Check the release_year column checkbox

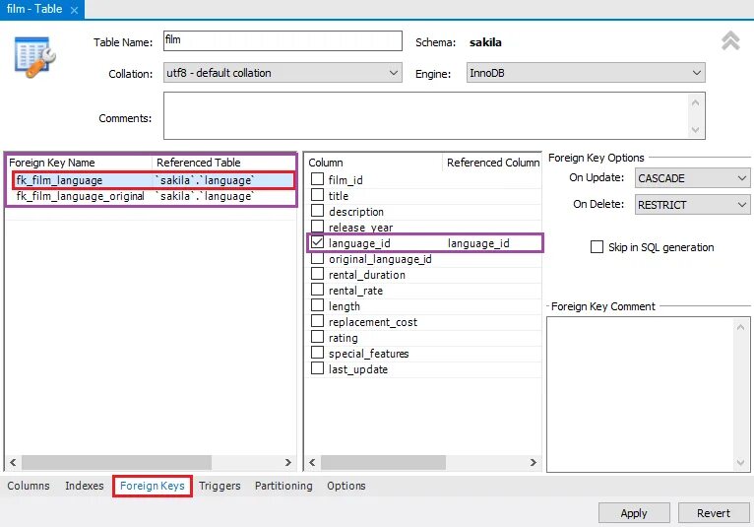317,227
